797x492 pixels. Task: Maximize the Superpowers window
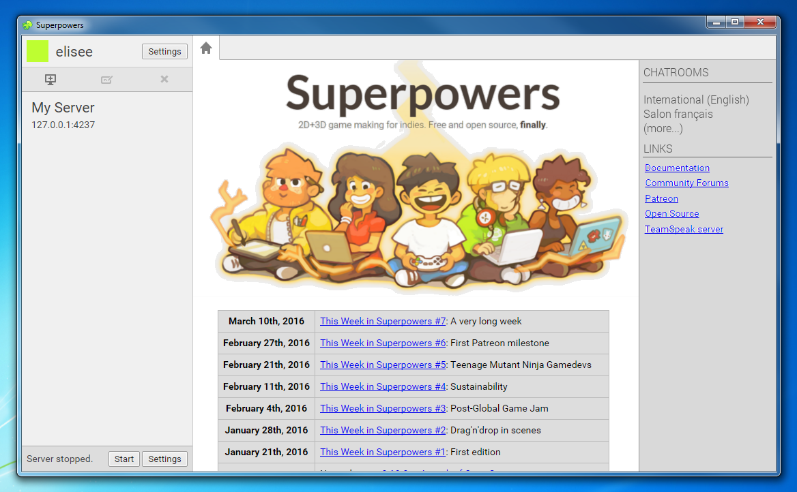point(735,22)
